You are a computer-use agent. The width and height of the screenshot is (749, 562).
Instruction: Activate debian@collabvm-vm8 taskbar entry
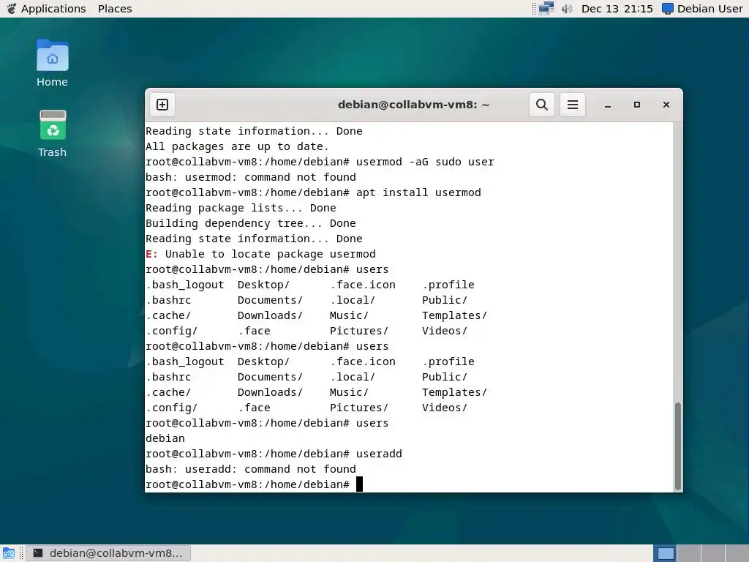(108, 553)
